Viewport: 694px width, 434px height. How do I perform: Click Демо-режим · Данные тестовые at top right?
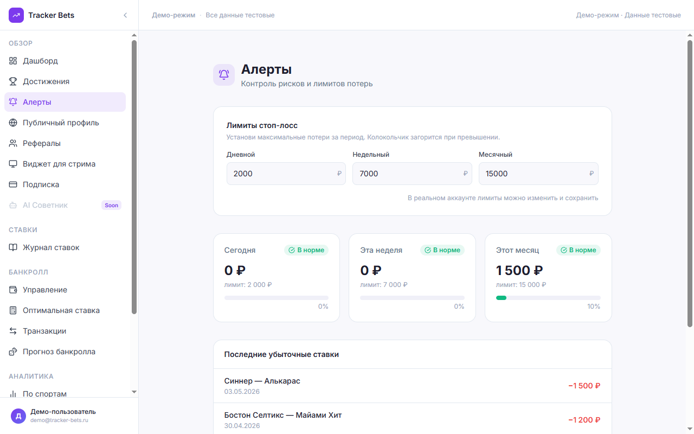point(628,15)
